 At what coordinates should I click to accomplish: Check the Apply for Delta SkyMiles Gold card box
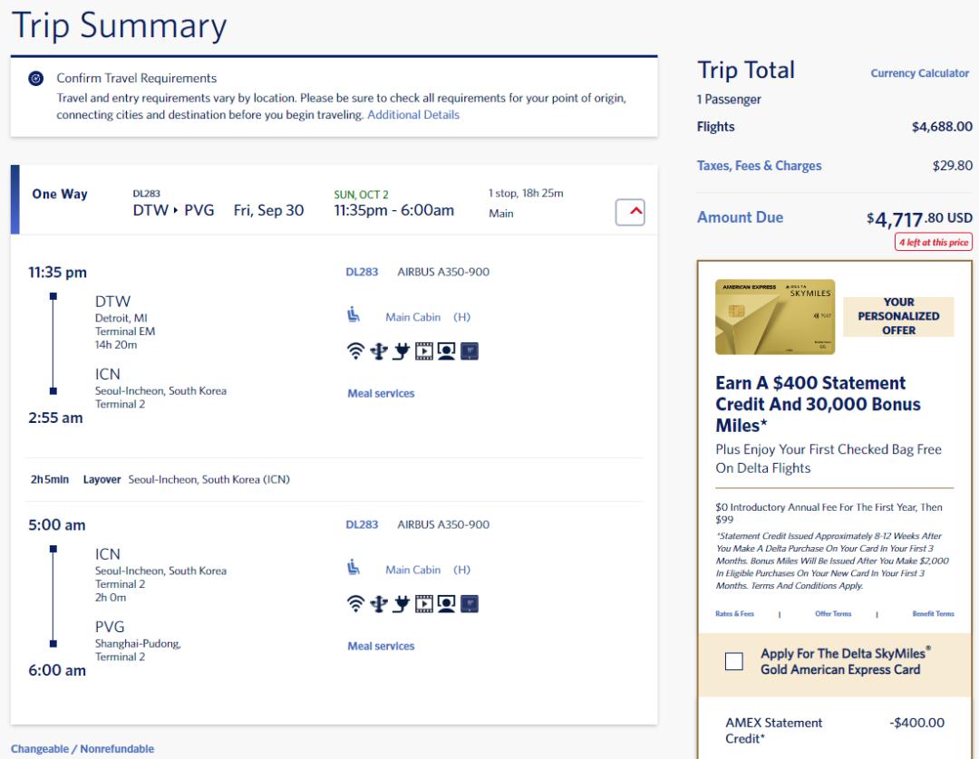[734, 661]
